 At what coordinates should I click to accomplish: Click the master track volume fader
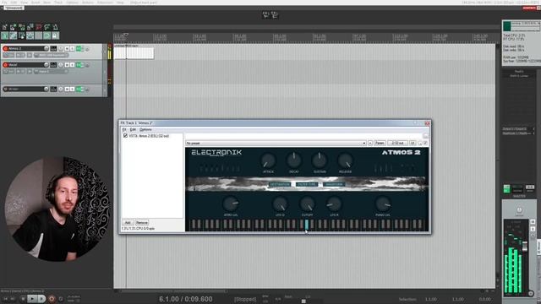525,246
